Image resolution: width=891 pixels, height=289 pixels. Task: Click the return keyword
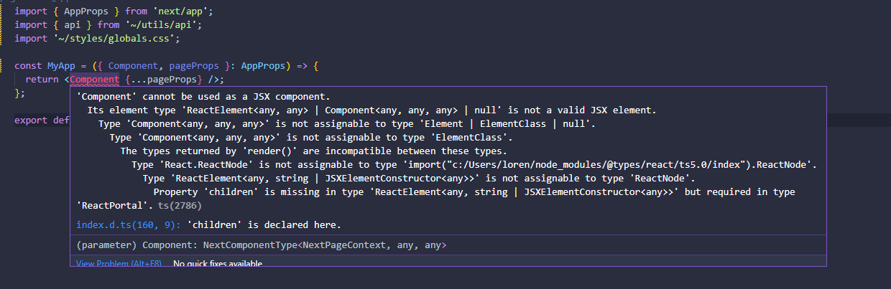43,80
